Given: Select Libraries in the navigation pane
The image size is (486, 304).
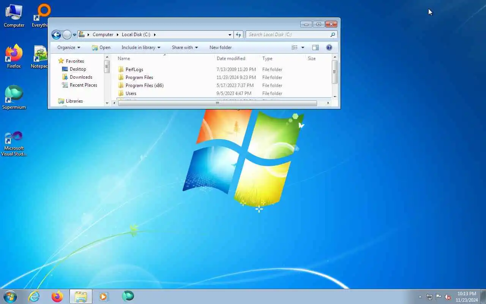Looking at the screenshot, I should 74,101.
